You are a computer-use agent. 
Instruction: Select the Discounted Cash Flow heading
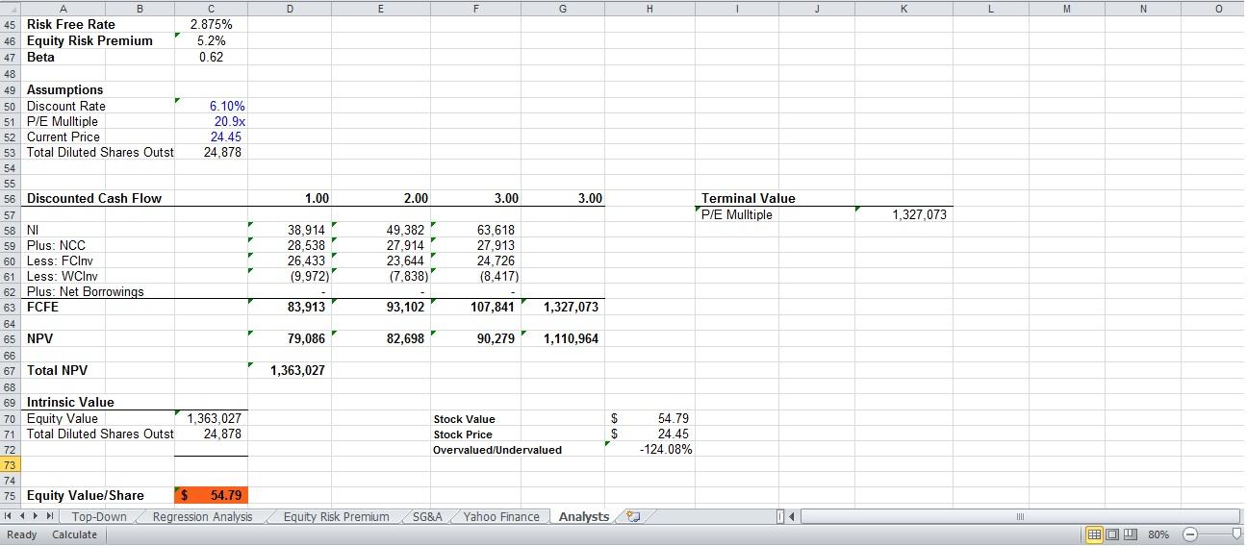pyautogui.click(x=94, y=198)
